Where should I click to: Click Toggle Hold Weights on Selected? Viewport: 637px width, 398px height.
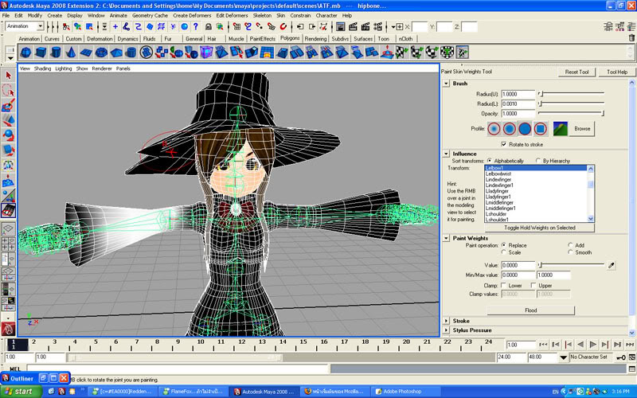point(540,228)
